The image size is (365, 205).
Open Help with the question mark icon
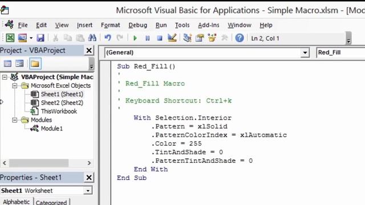pyautogui.click(x=240, y=38)
